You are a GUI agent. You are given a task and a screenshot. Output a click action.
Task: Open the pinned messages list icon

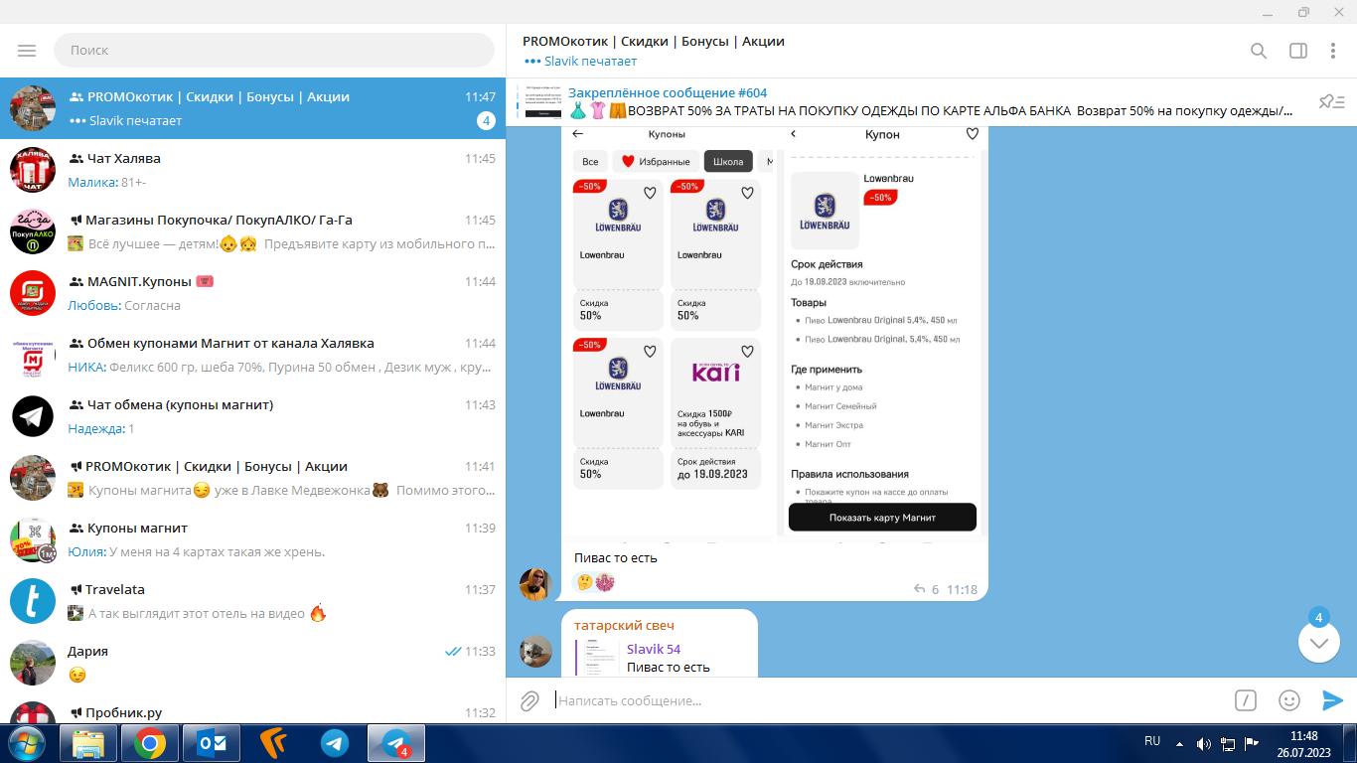tap(1331, 101)
